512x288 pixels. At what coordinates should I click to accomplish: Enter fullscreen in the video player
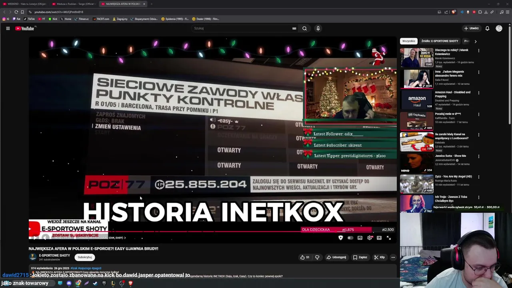pos(389,238)
